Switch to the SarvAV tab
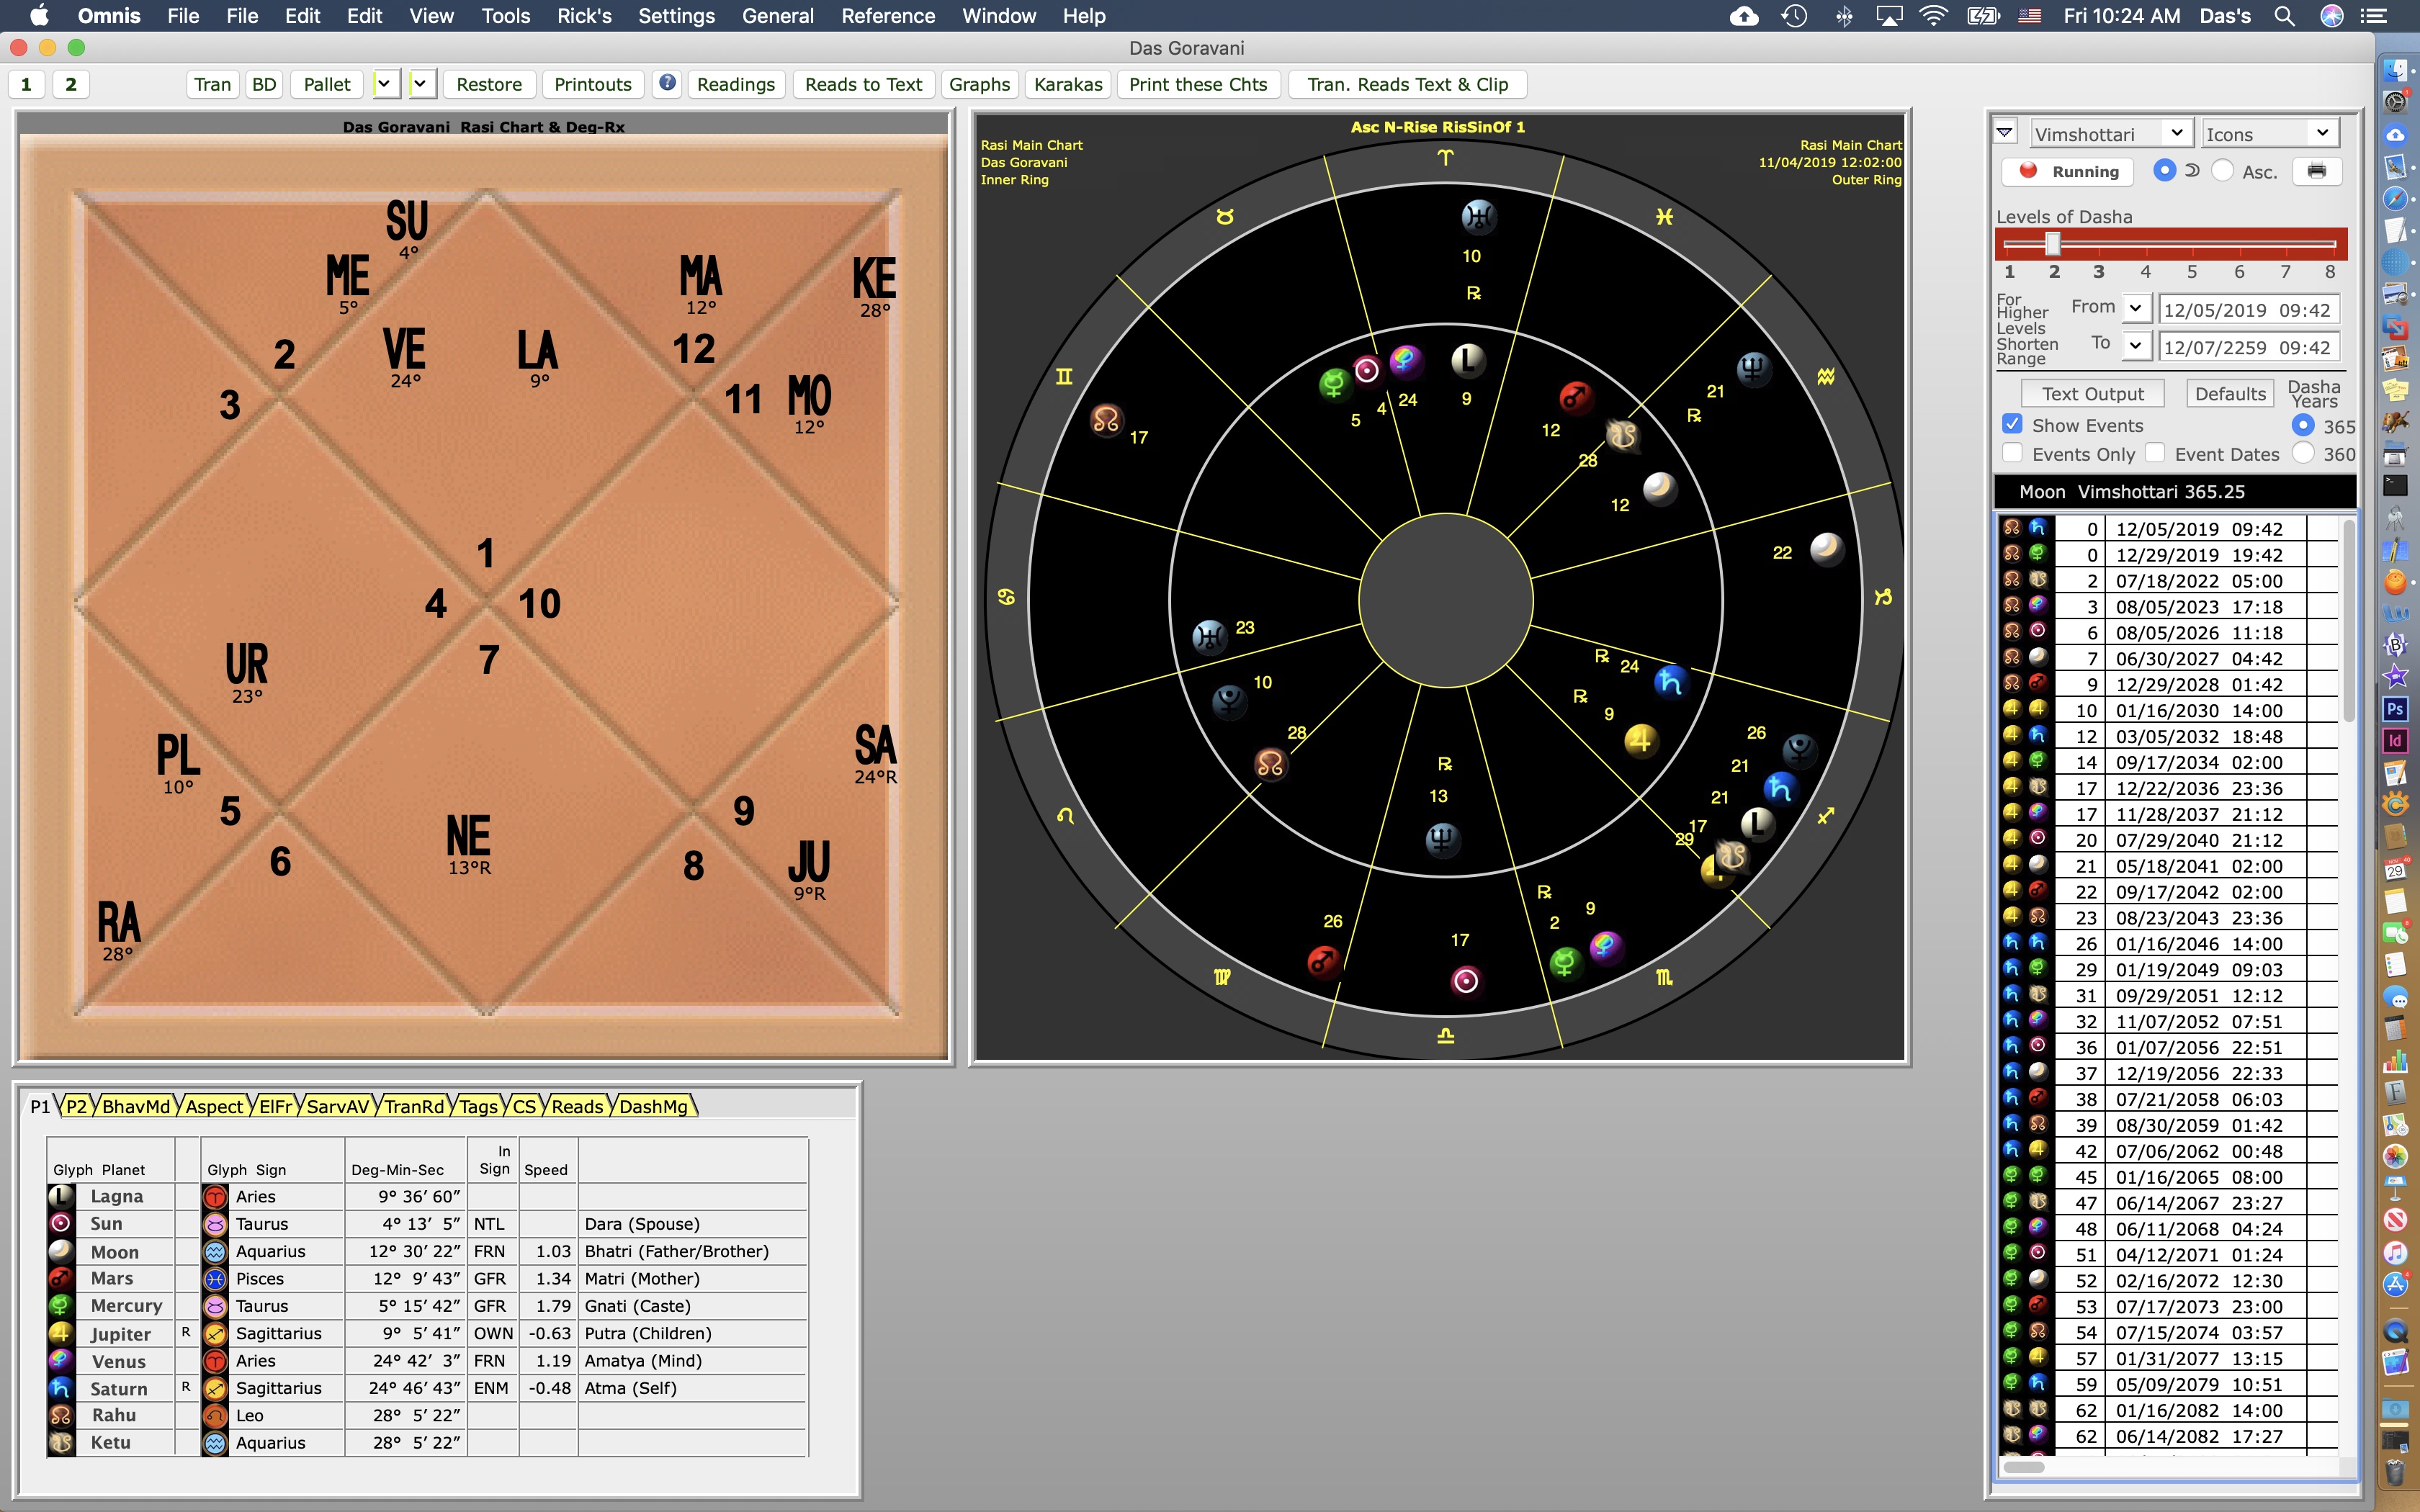The height and width of the screenshot is (1512, 2420). tap(337, 1106)
